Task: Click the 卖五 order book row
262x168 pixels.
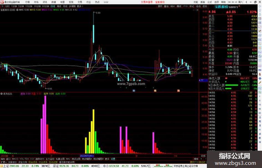Action: click(x=233, y=16)
